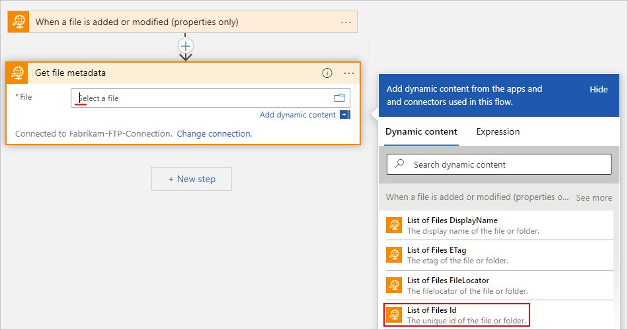This screenshot has width=628, height=330.
Task: Click the List of Files FileLocator icon
Action: click(x=394, y=285)
